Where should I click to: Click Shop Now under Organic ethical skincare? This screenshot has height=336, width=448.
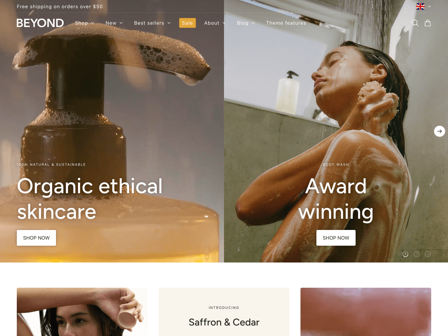pos(36,238)
